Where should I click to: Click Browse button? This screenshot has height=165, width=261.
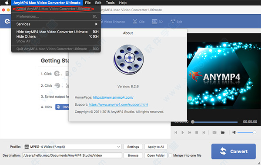(x=133, y=155)
